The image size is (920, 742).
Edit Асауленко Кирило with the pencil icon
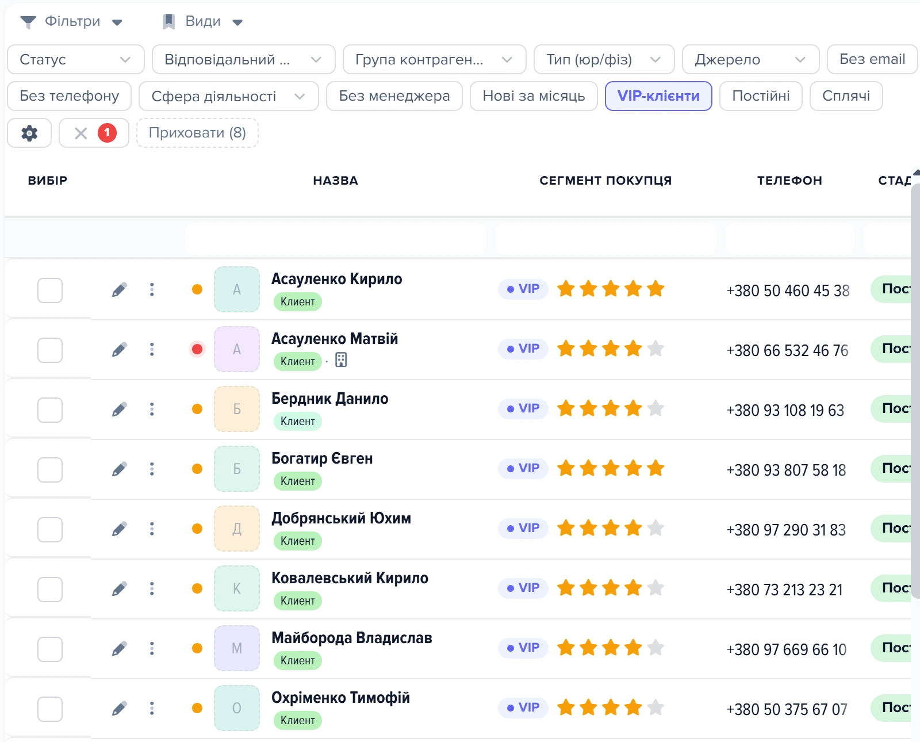pos(120,289)
